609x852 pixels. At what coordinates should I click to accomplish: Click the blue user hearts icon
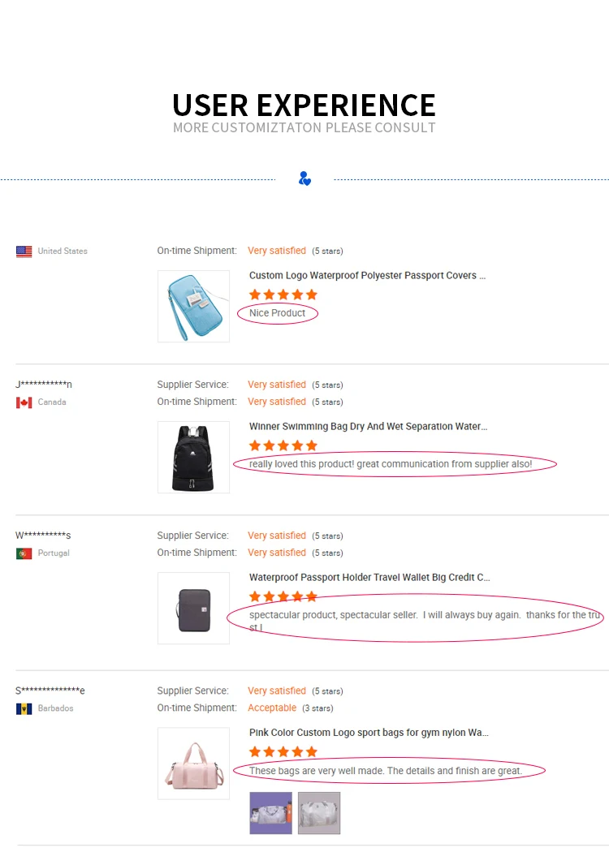click(x=304, y=179)
